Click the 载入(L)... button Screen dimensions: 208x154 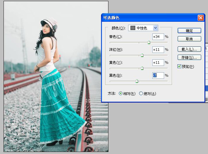tap(189, 49)
